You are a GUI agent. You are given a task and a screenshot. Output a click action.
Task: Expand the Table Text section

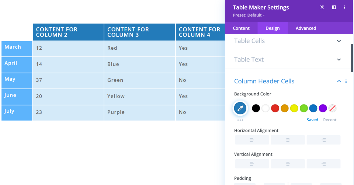click(339, 59)
